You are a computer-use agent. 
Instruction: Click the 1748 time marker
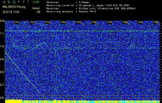pos(125,22)
